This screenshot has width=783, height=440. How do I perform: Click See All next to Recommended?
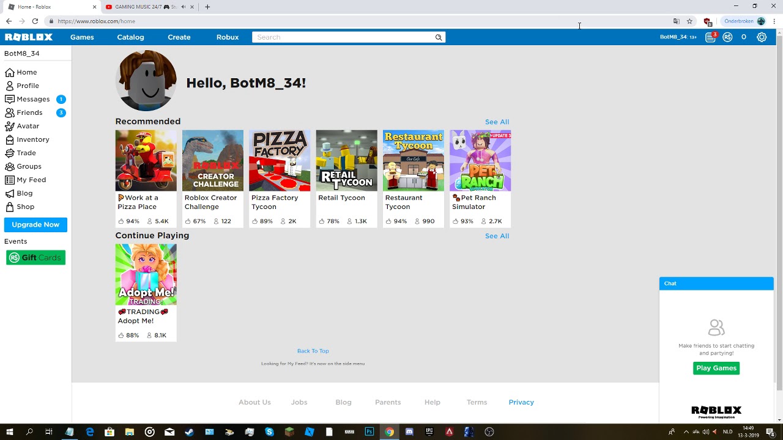pyautogui.click(x=497, y=122)
